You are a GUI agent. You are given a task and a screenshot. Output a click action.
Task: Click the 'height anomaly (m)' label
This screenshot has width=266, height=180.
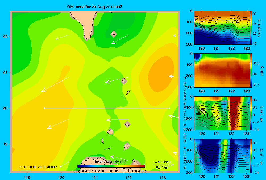[x=111, y=161]
